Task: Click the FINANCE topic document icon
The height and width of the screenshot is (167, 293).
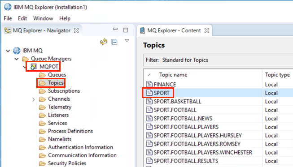Action: click(149, 84)
